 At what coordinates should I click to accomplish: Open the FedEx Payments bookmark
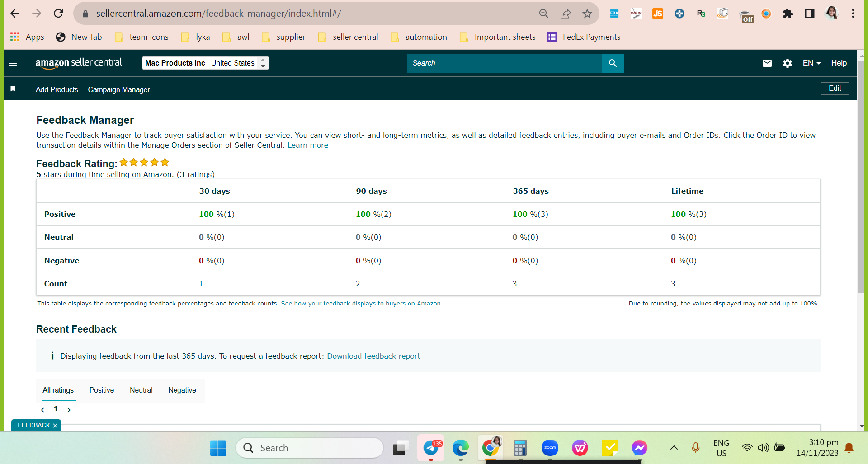pyautogui.click(x=584, y=37)
